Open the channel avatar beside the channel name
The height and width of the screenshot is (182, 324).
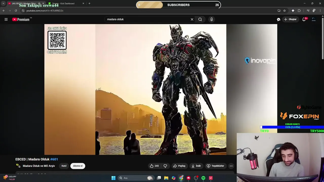tap(18, 166)
